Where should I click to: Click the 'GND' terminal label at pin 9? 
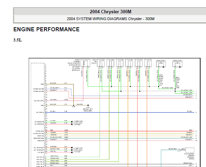coord(42,84)
